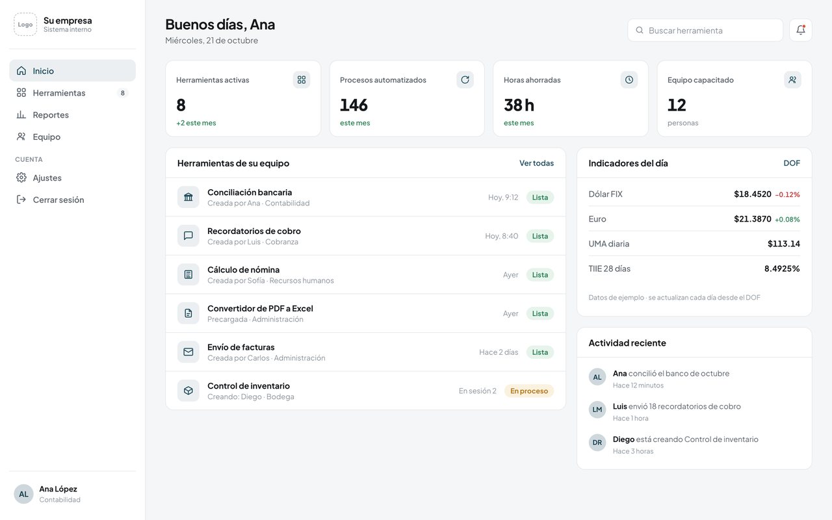Viewport: 832px width, 520px height.
Task: Go to Inicio in the sidebar
Action: point(72,71)
